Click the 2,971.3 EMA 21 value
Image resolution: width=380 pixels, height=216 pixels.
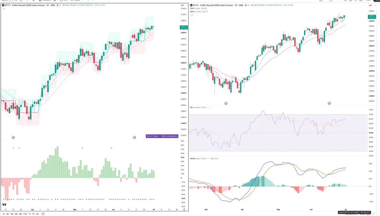[205, 12]
